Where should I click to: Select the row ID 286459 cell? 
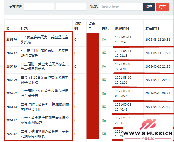click(x=12, y=80)
